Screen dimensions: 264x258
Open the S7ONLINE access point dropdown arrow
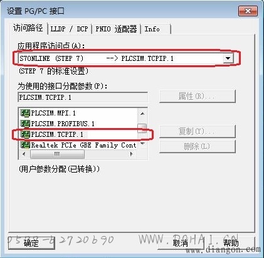tap(228, 58)
